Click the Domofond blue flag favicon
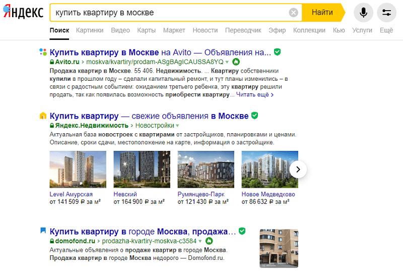The height and width of the screenshot is (272, 403). pos(43,230)
